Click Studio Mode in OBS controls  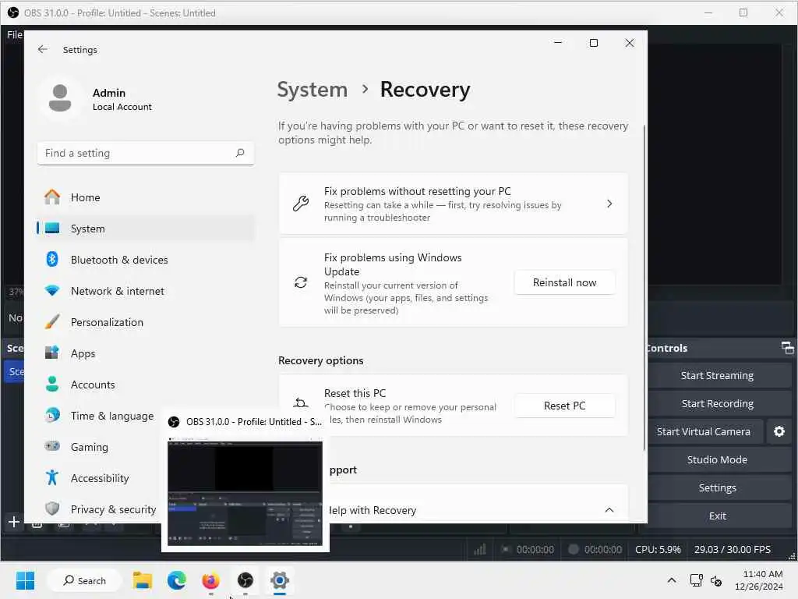(x=717, y=460)
